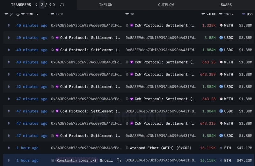Open the FROM column filter

[x=53, y=14]
